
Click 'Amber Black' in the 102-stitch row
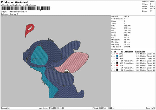(x=129, y=70)
